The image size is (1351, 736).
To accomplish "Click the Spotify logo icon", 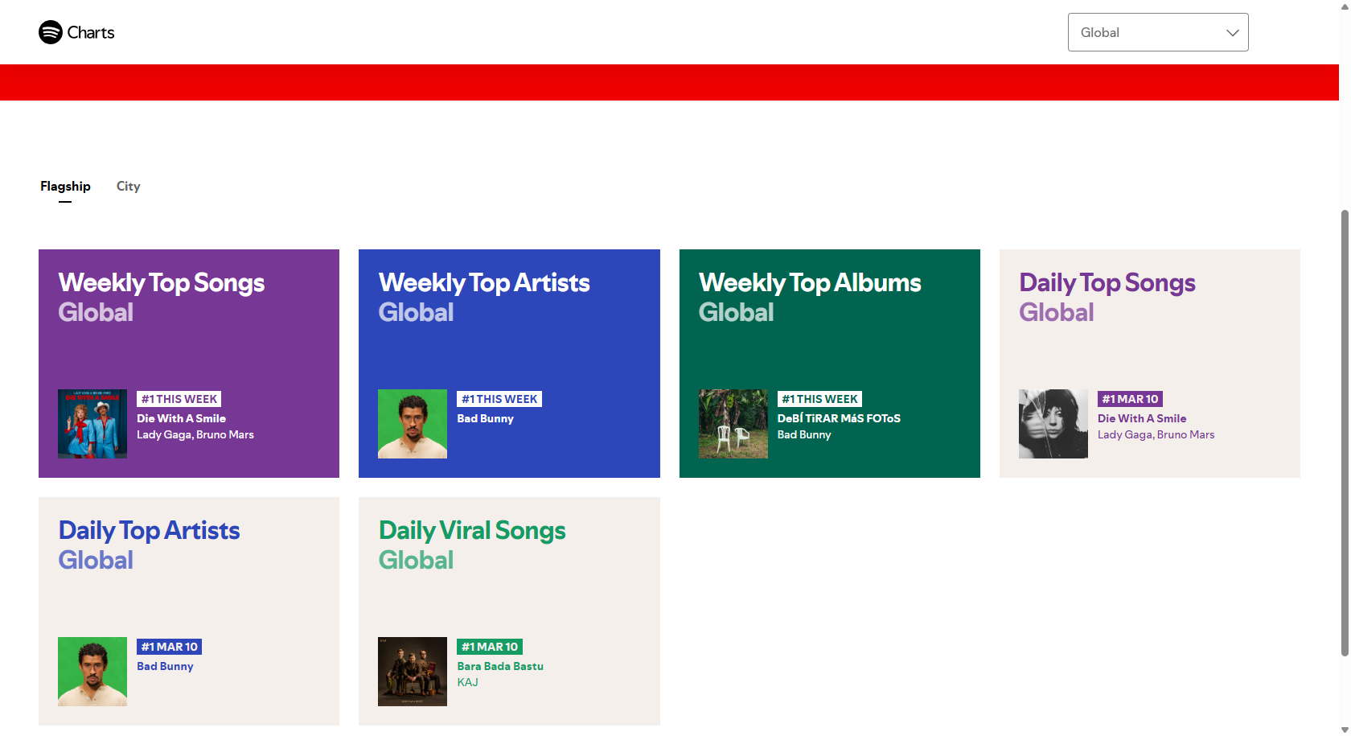I will (51, 32).
